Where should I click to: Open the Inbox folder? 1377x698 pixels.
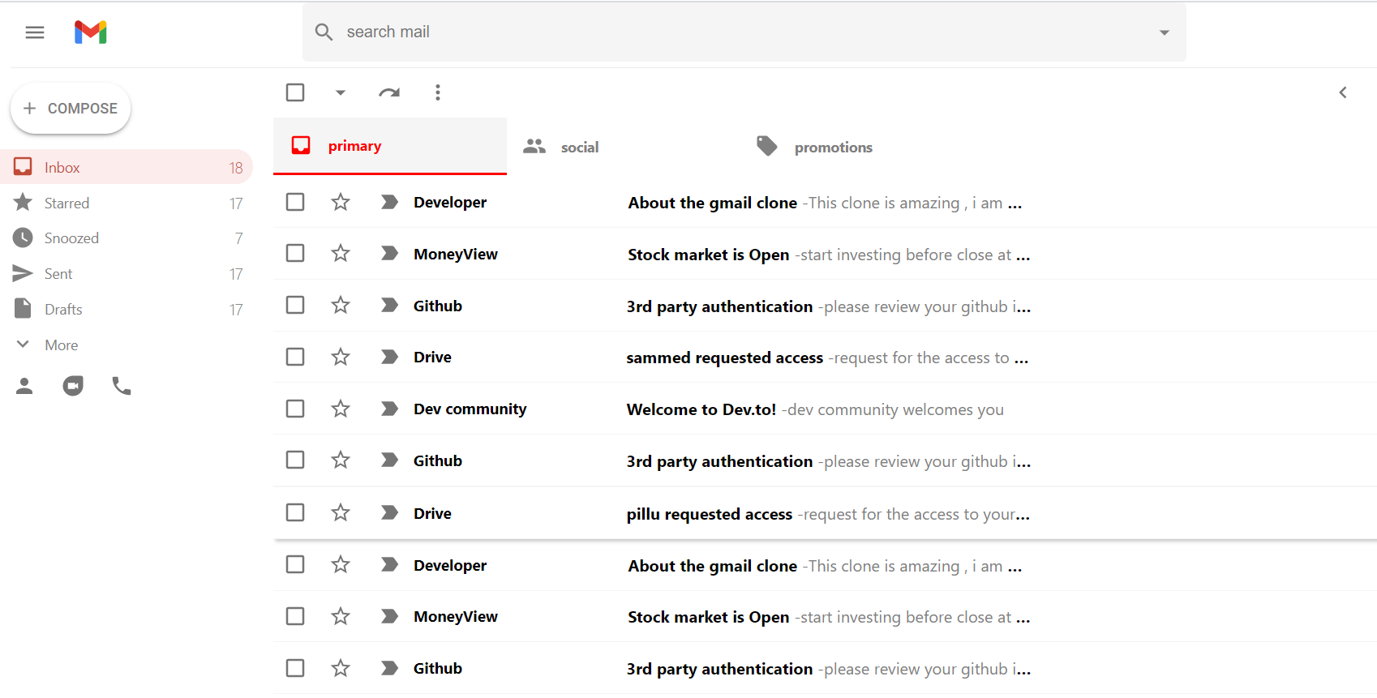click(x=127, y=167)
